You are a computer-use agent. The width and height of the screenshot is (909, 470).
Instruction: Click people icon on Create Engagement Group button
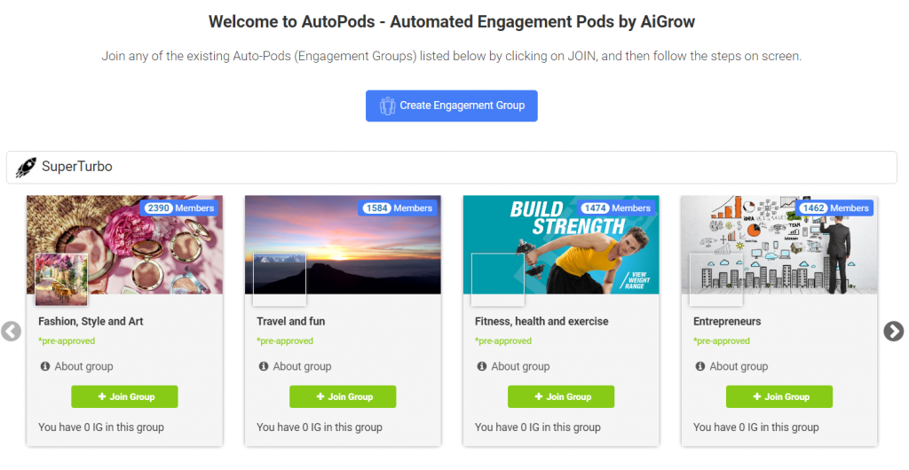point(387,106)
